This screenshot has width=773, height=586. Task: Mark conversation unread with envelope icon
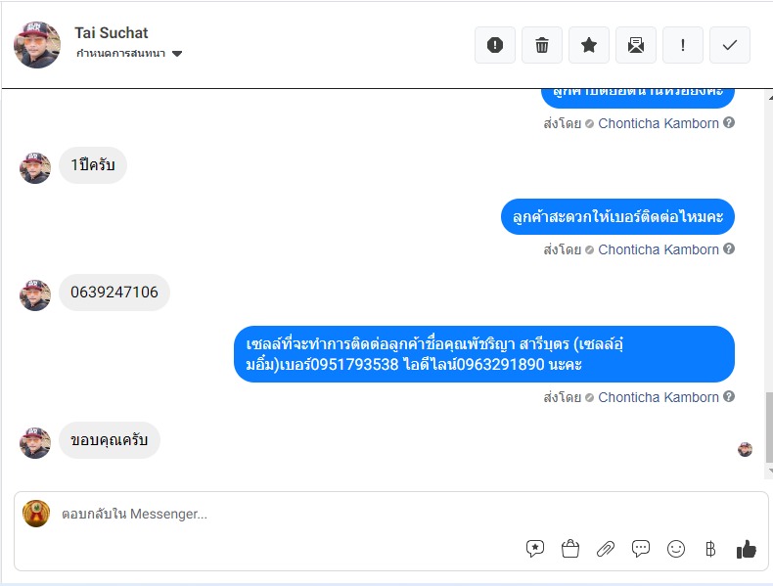[636, 45]
